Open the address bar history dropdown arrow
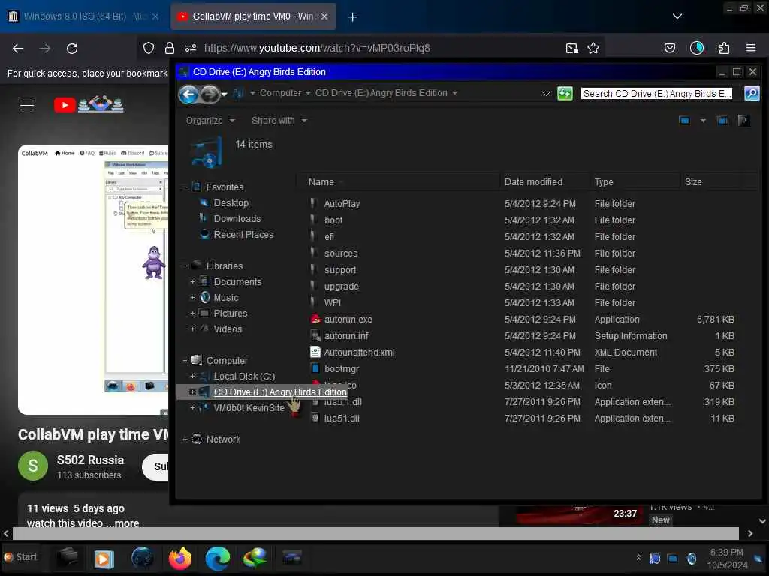This screenshot has width=769, height=576. (546, 93)
